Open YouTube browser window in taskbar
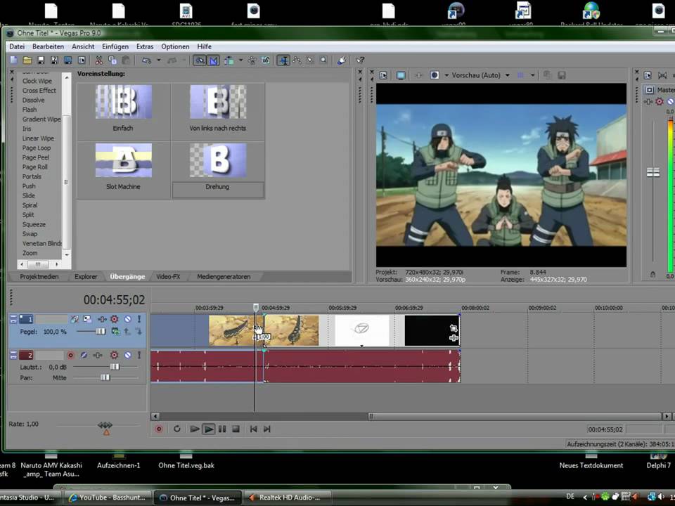The image size is (675, 506). tap(108, 498)
